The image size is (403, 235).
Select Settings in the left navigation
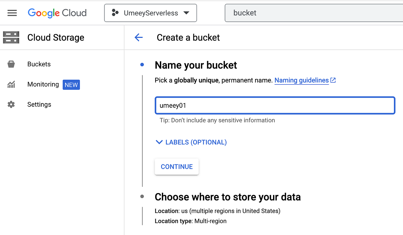pos(39,104)
